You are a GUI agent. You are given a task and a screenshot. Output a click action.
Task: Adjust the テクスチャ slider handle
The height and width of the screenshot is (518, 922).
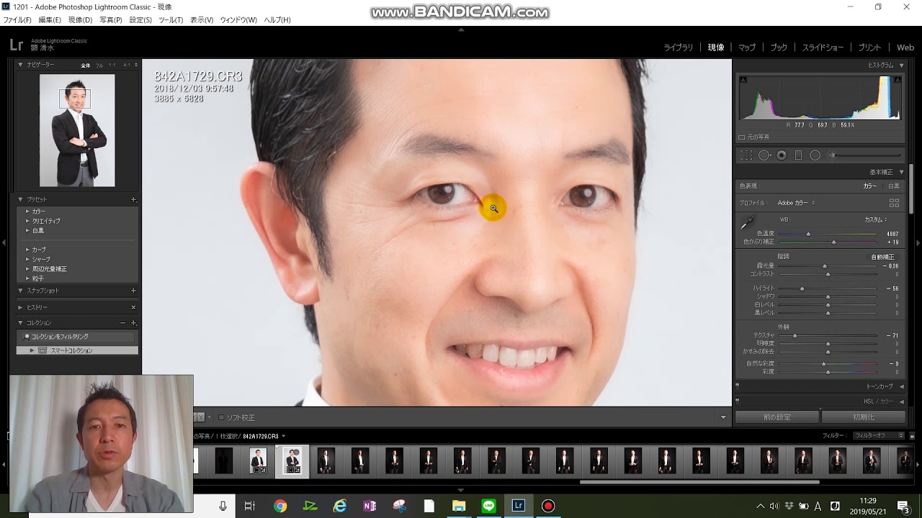795,336
